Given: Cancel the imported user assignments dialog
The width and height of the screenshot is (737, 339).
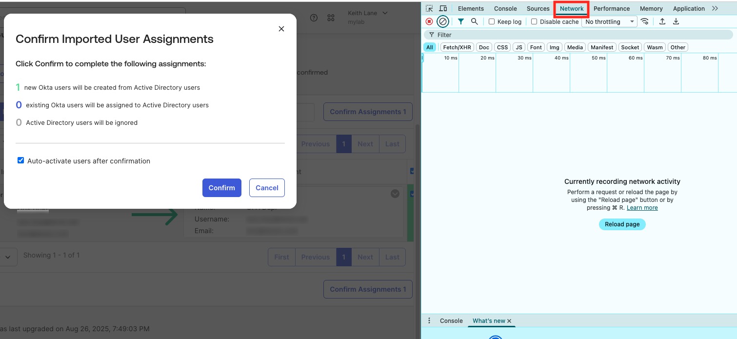Looking at the screenshot, I should (267, 188).
